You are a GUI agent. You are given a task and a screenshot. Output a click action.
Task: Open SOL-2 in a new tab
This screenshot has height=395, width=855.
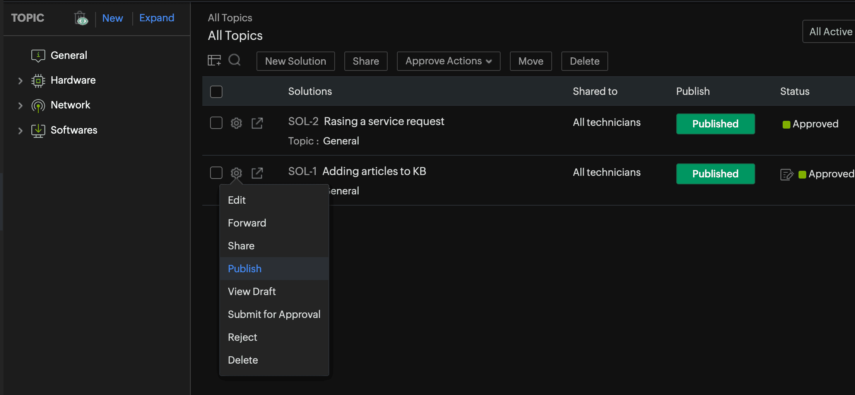[x=257, y=123]
